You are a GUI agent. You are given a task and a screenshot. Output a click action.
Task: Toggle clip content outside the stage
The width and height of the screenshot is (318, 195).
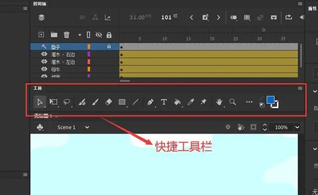pos(253,127)
